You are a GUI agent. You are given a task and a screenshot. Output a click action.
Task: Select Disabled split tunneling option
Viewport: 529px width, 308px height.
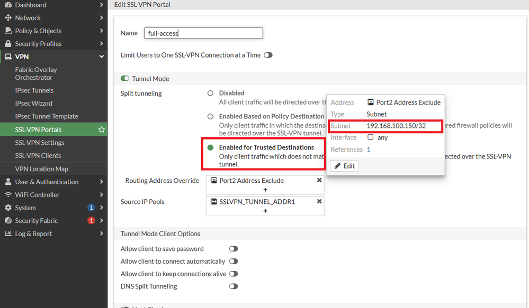pos(210,94)
